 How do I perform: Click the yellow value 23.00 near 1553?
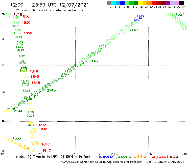coord(6,138)
